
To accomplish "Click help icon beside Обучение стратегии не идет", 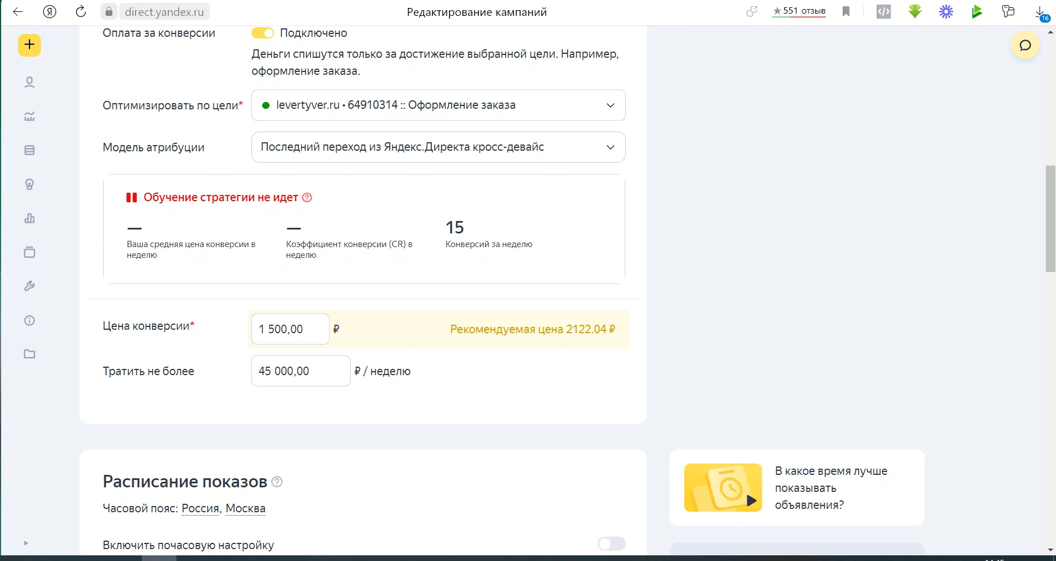I will 307,197.
